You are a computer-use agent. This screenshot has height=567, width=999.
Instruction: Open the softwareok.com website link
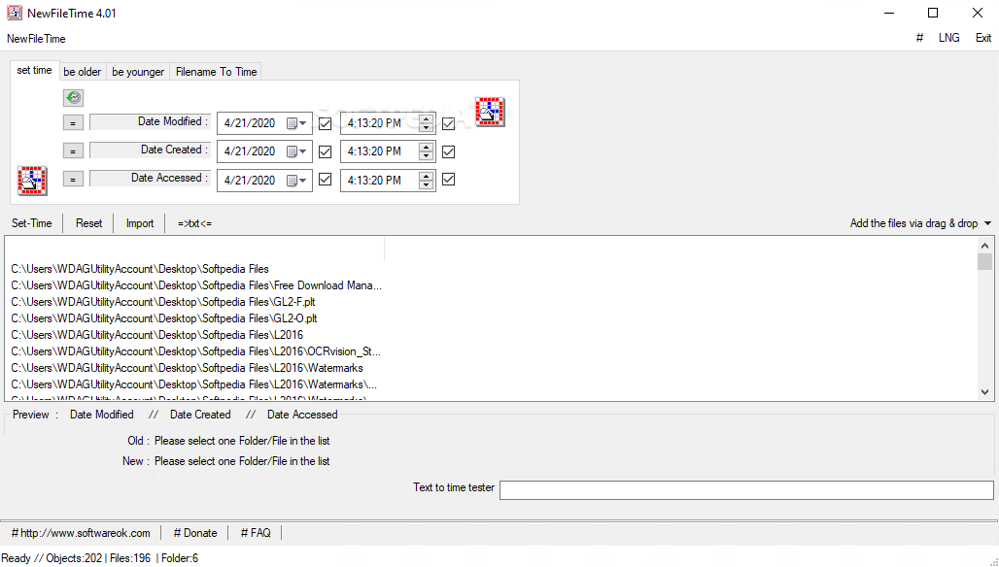pos(81,533)
